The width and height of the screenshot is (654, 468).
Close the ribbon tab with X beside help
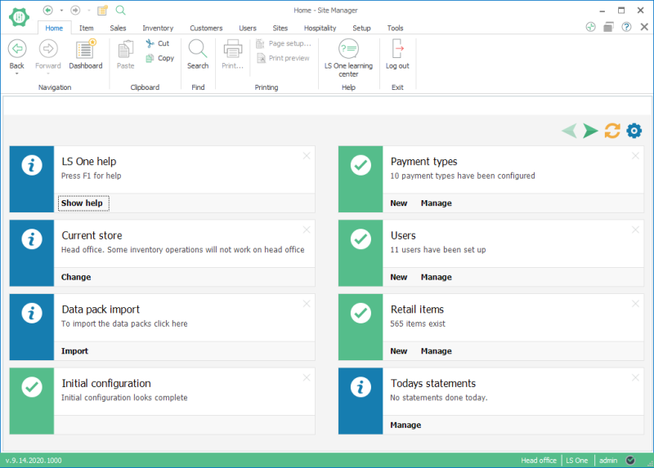coord(644,27)
